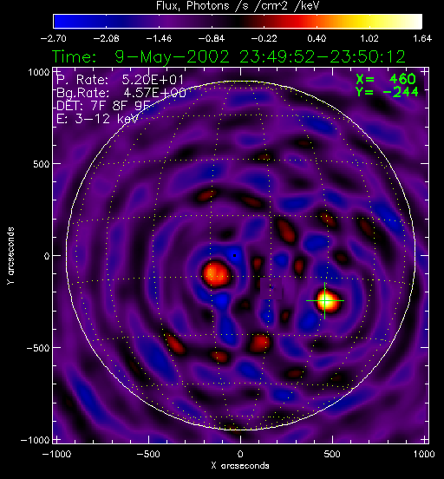Click the Bg.Rate 4.57E+00 label
This screenshot has height=479, width=444.
pyautogui.click(x=121, y=93)
